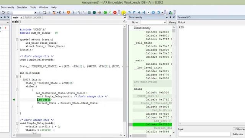Image resolution: width=245 pixels, height=138 pixels.
Task: Click the Step Out debug icon
Action: 134,12
